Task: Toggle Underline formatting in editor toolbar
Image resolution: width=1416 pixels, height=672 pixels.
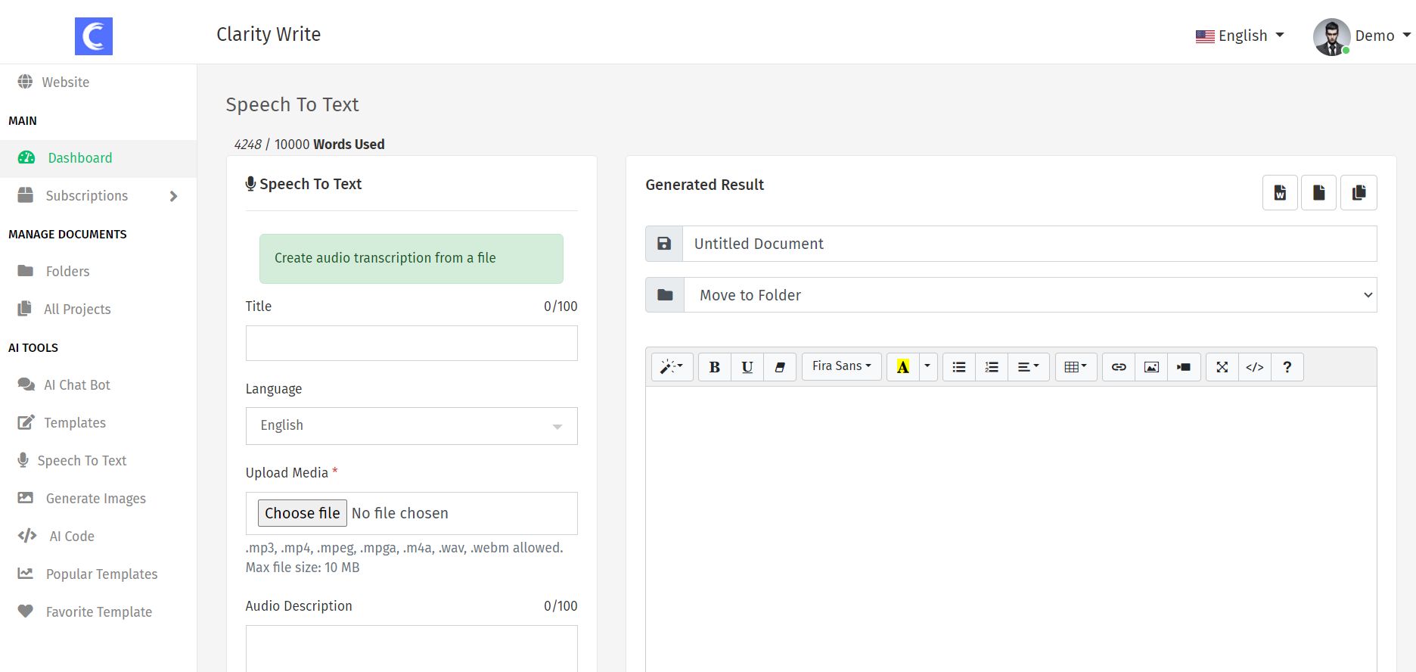Action: [x=747, y=367]
